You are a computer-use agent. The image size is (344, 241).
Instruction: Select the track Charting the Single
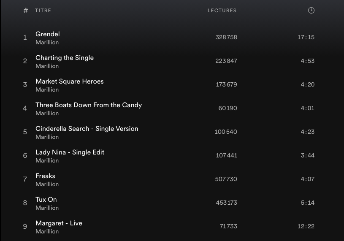pyautogui.click(x=65, y=58)
